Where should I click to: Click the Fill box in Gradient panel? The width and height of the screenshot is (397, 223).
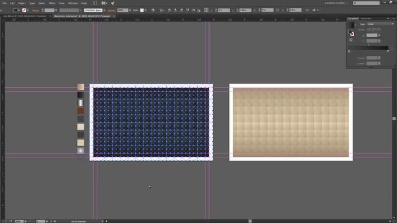coord(350,32)
